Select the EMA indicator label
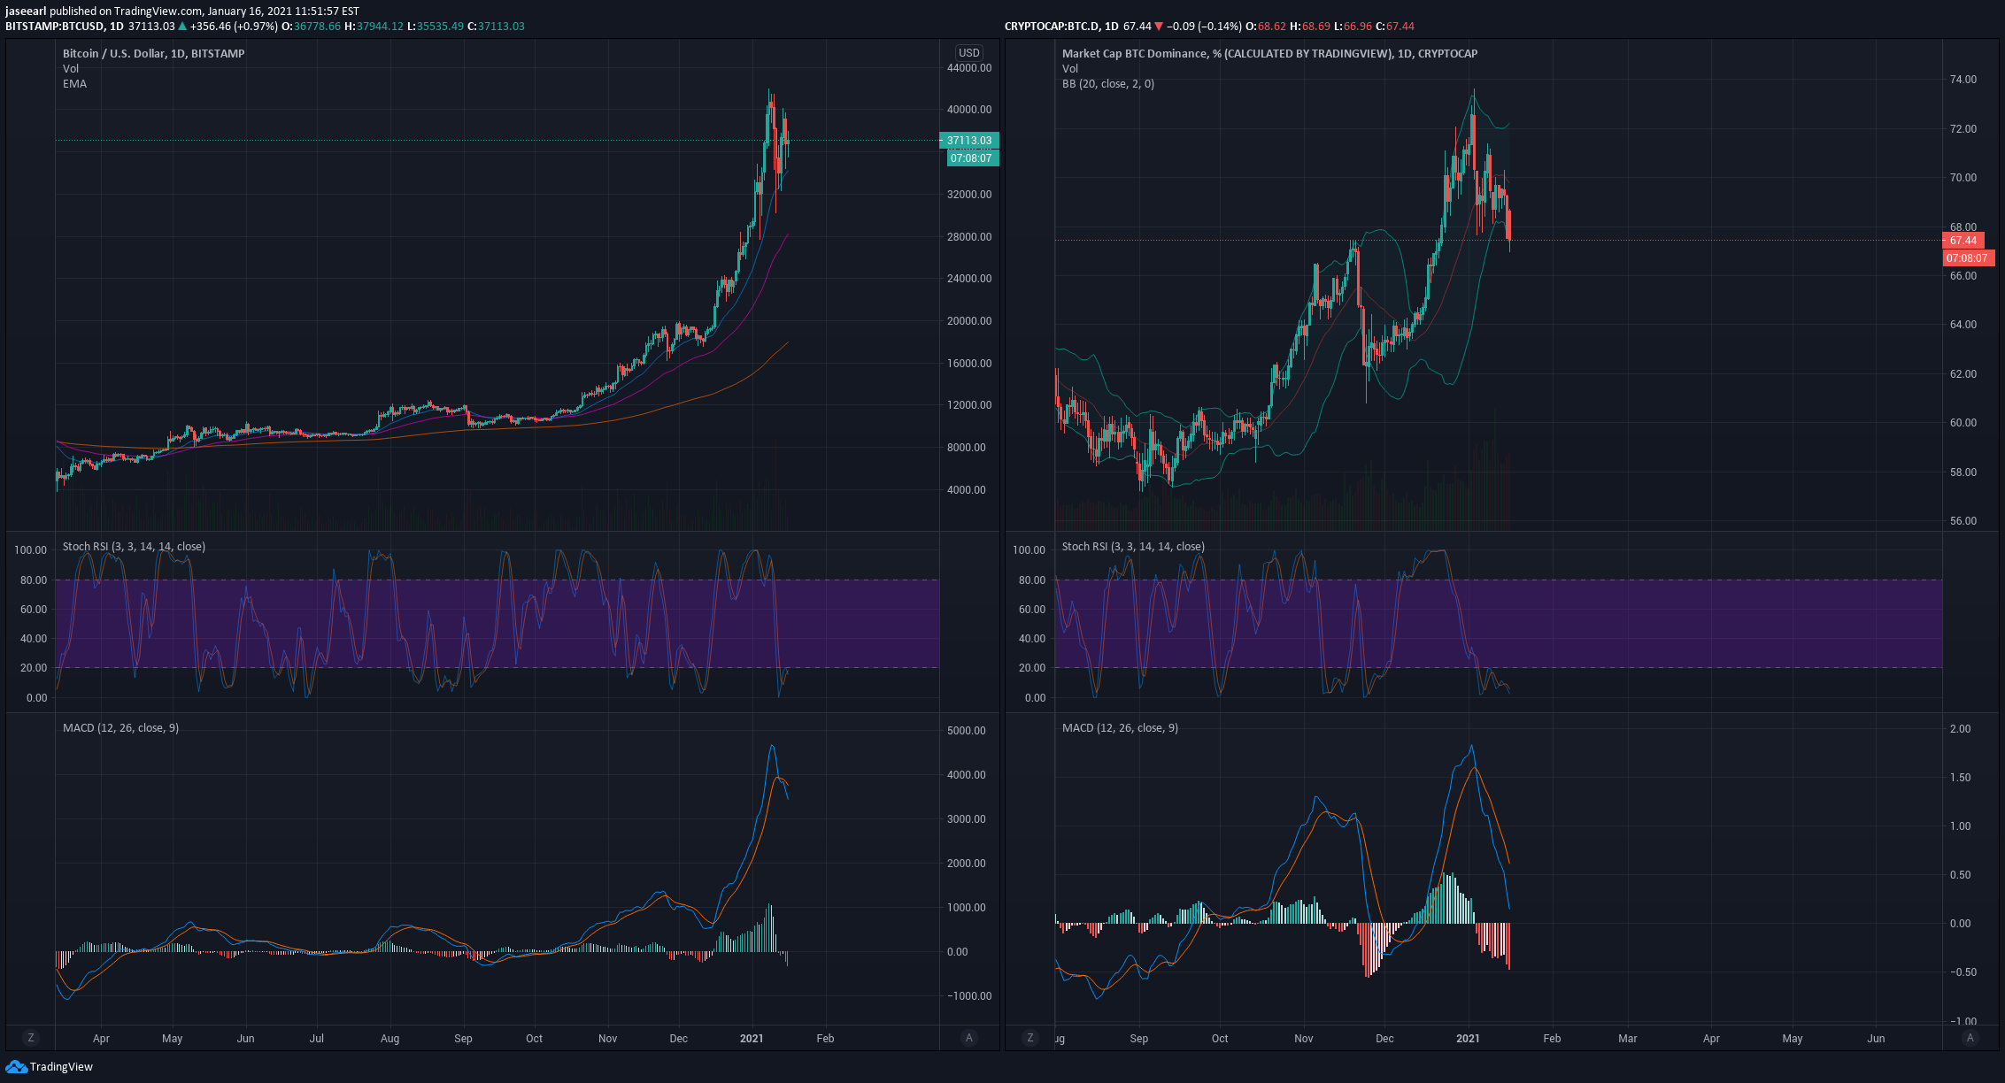 (x=74, y=84)
